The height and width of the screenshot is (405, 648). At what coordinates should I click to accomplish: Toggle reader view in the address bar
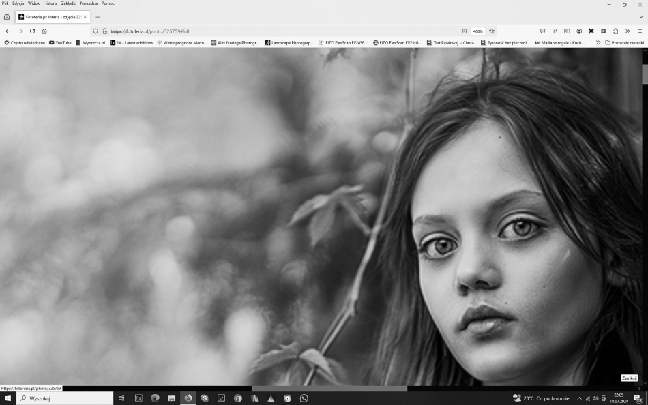[465, 31]
